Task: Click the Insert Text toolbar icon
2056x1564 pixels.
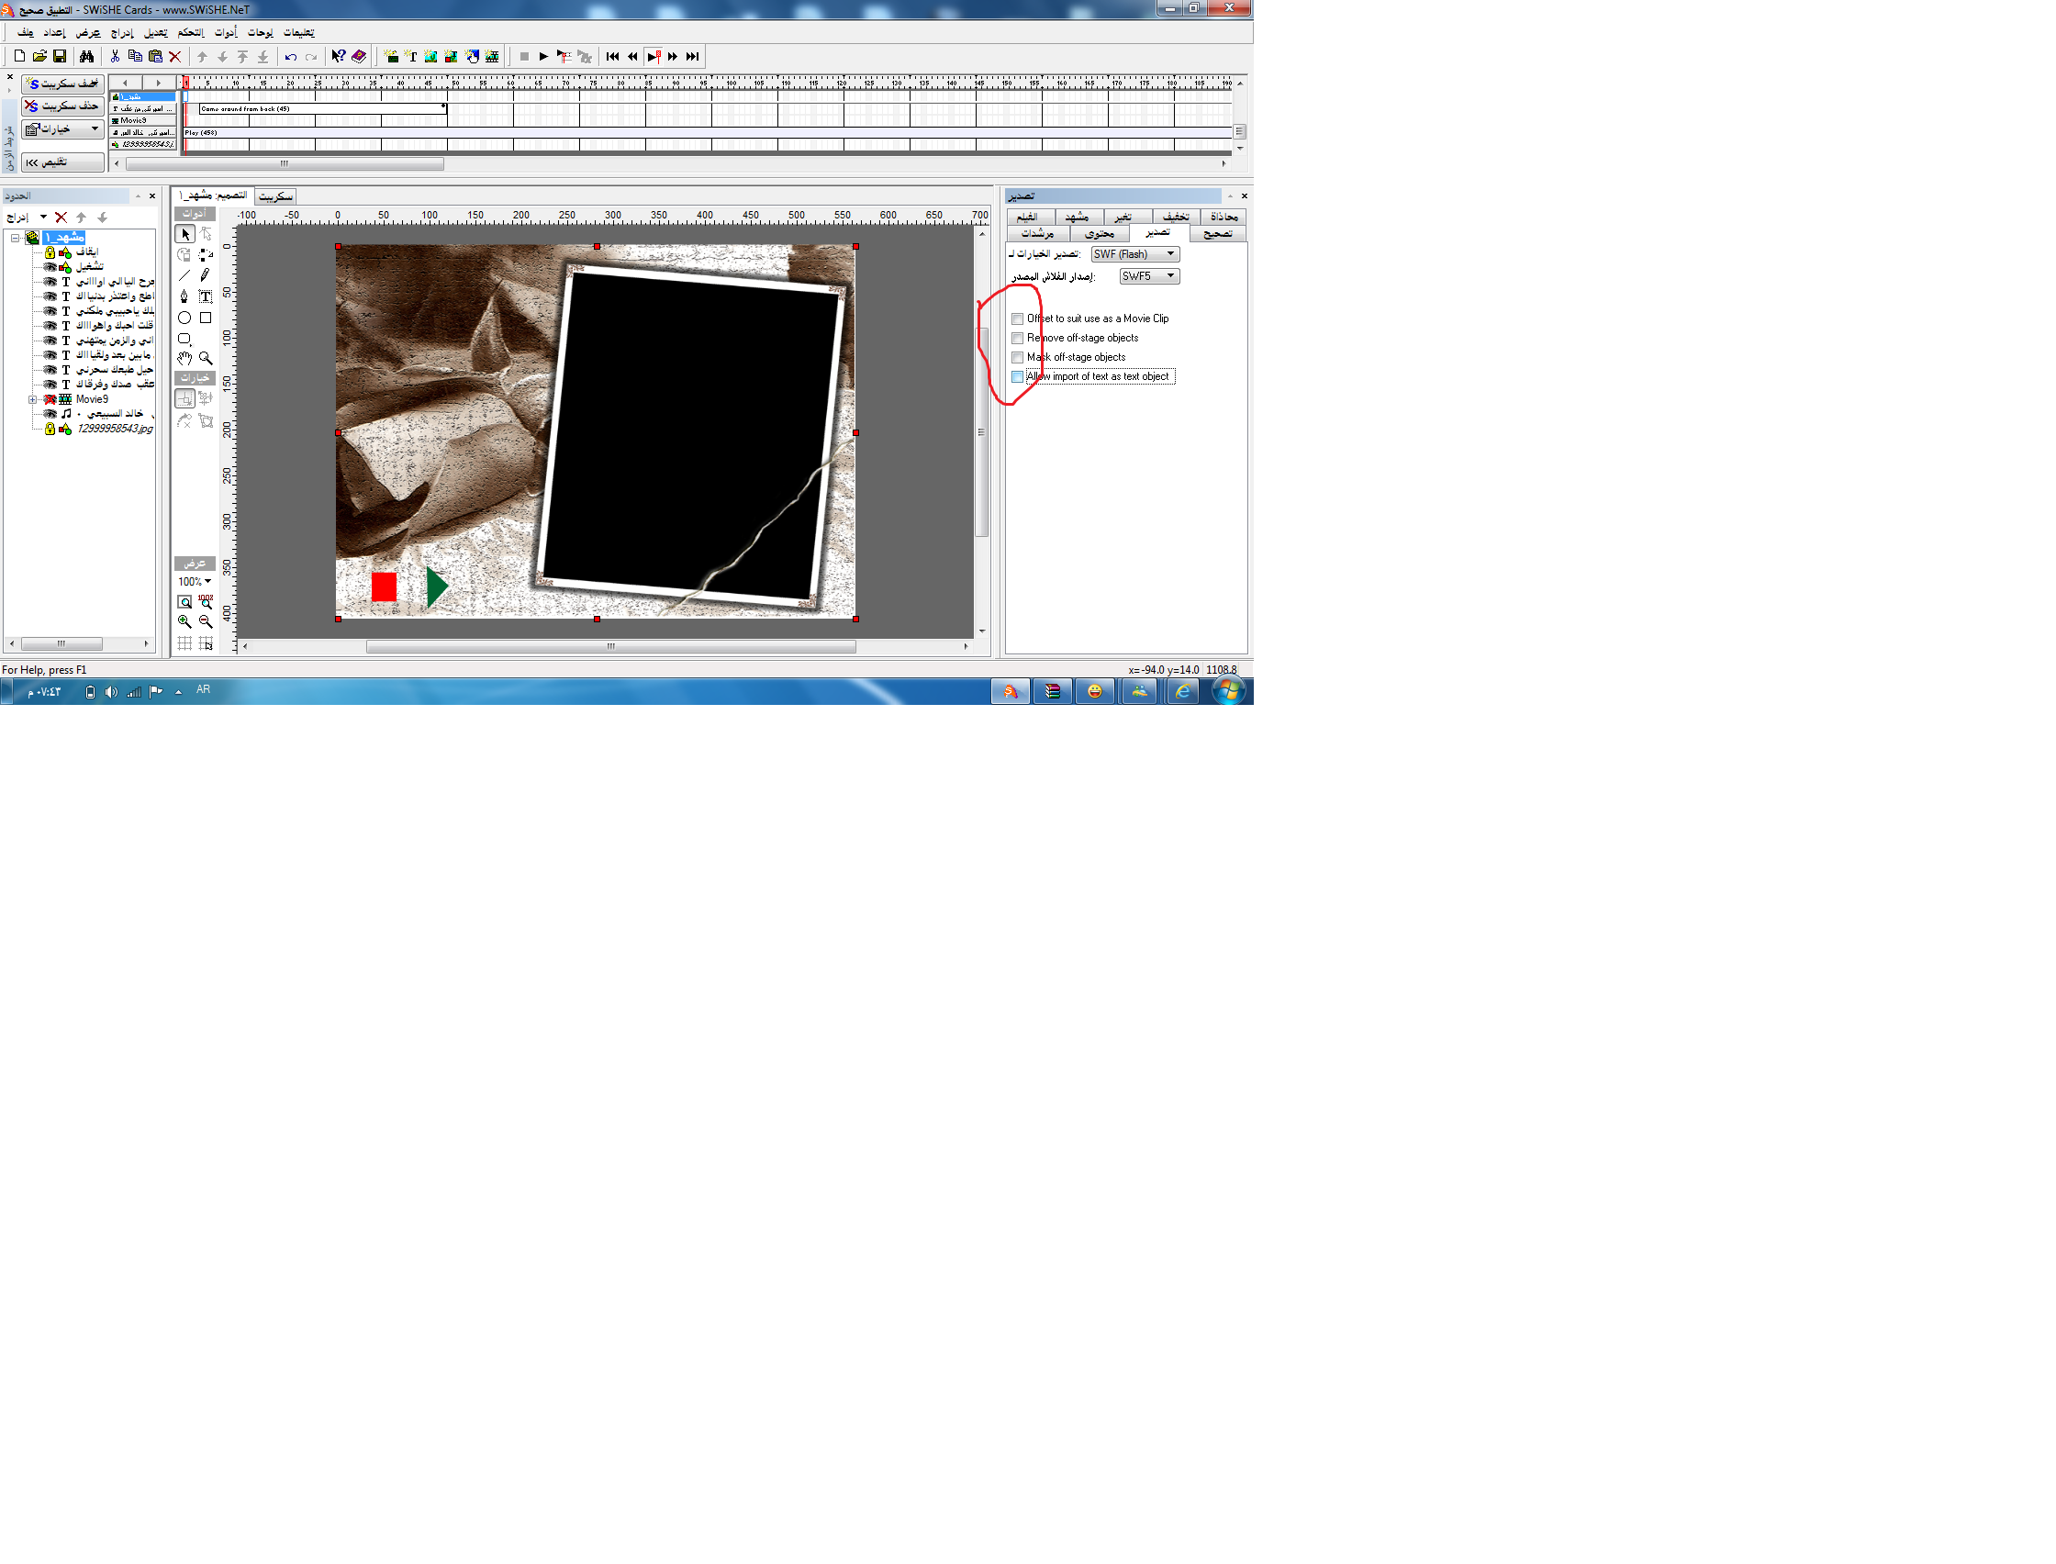Action: click(410, 57)
